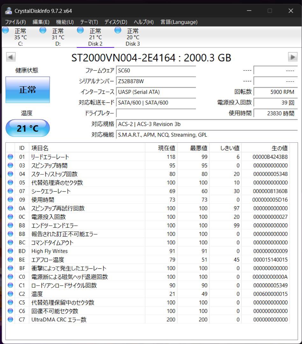
Task: Select the C: drive at 35 °C
Action: tap(20, 37)
